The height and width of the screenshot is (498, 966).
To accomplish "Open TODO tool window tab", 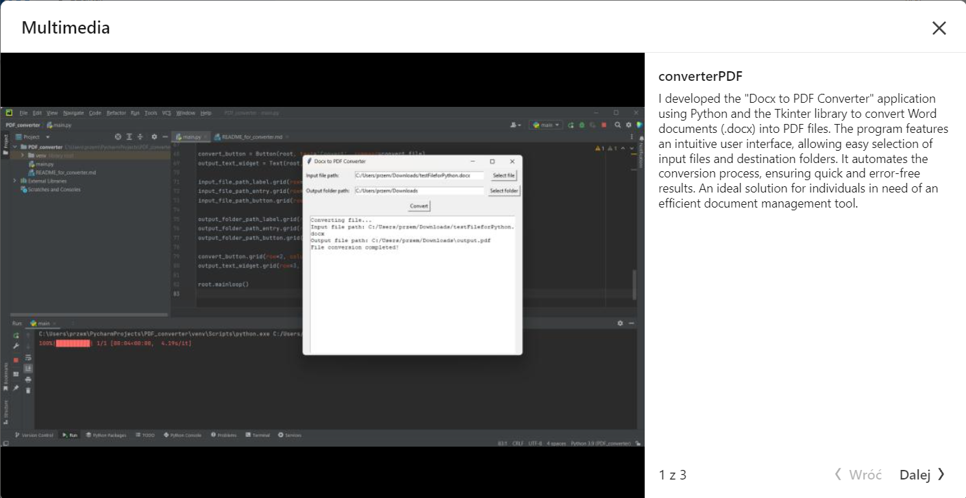I will (145, 435).
